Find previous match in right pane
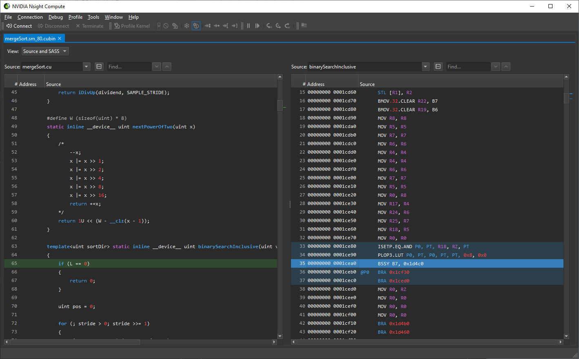This screenshot has height=359, width=579. click(x=506, y=66)
